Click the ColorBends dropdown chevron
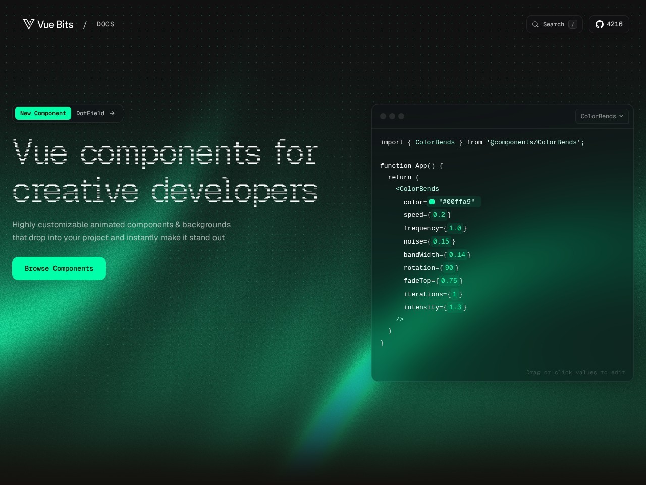This screenshot has height=485, width=646. pyautogui.click(x=621, y=116)
